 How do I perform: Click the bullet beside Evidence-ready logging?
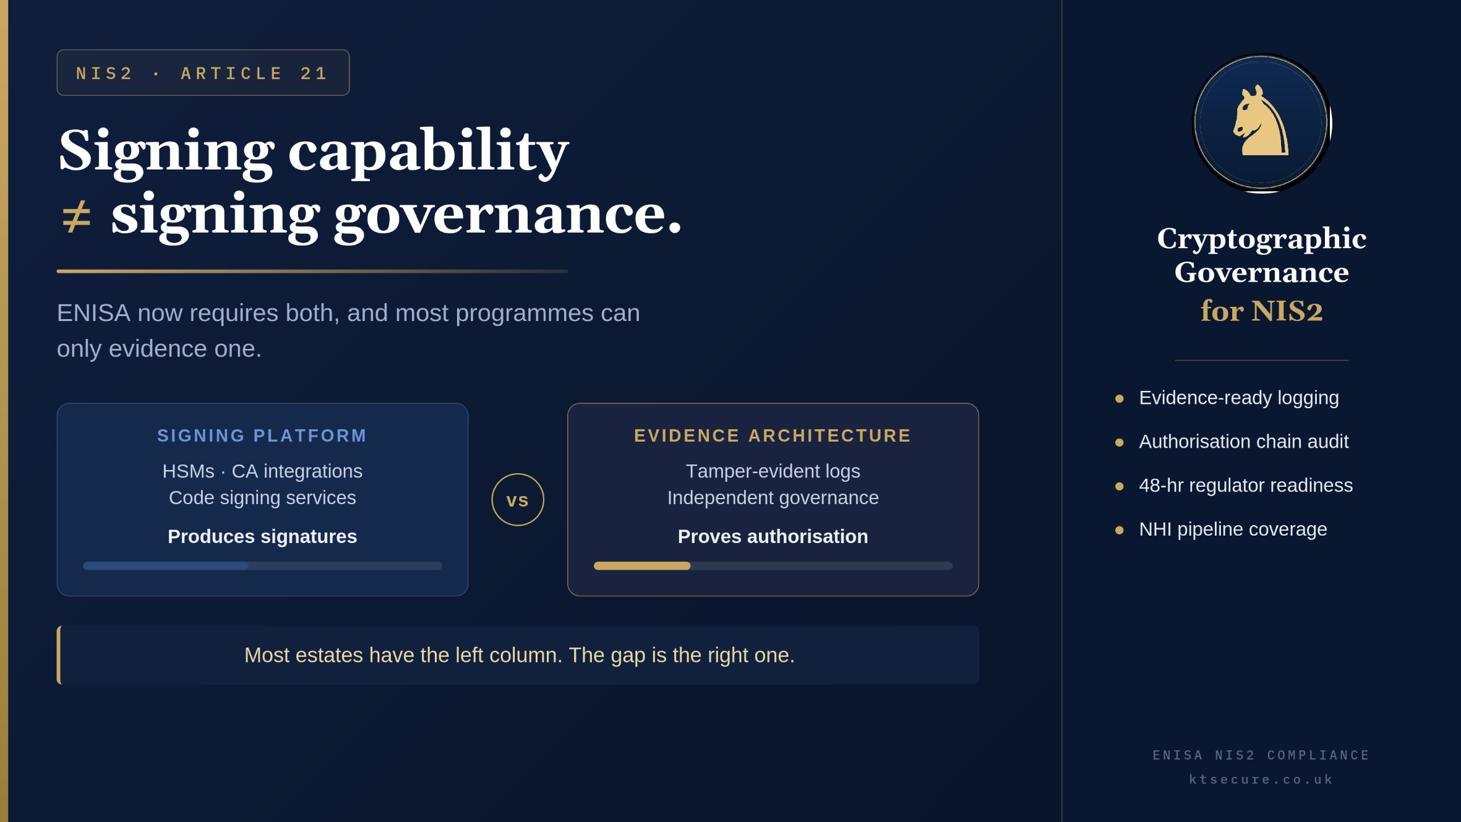(1119, 398)
